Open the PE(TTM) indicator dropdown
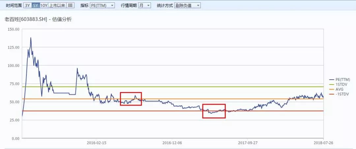 103,6
